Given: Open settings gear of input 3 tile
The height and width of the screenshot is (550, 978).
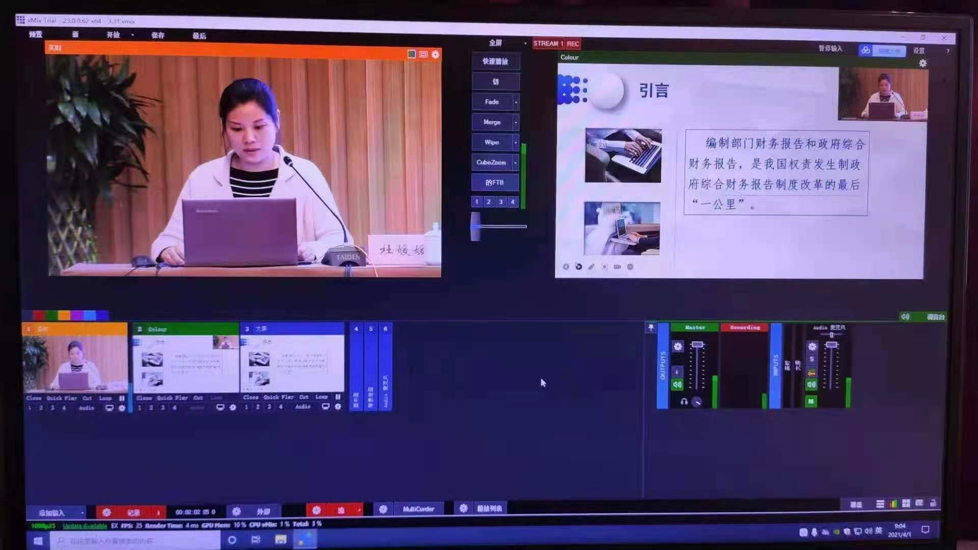Looking at the screenshot, I should tap(338, 406).
